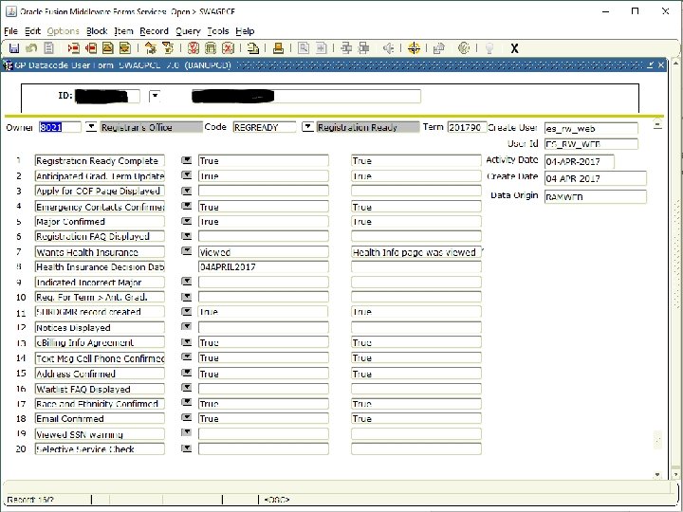Click the value field showing 04APRIL2017
The height and width of the screenshot is (512, 683).
tap(263, 266)
